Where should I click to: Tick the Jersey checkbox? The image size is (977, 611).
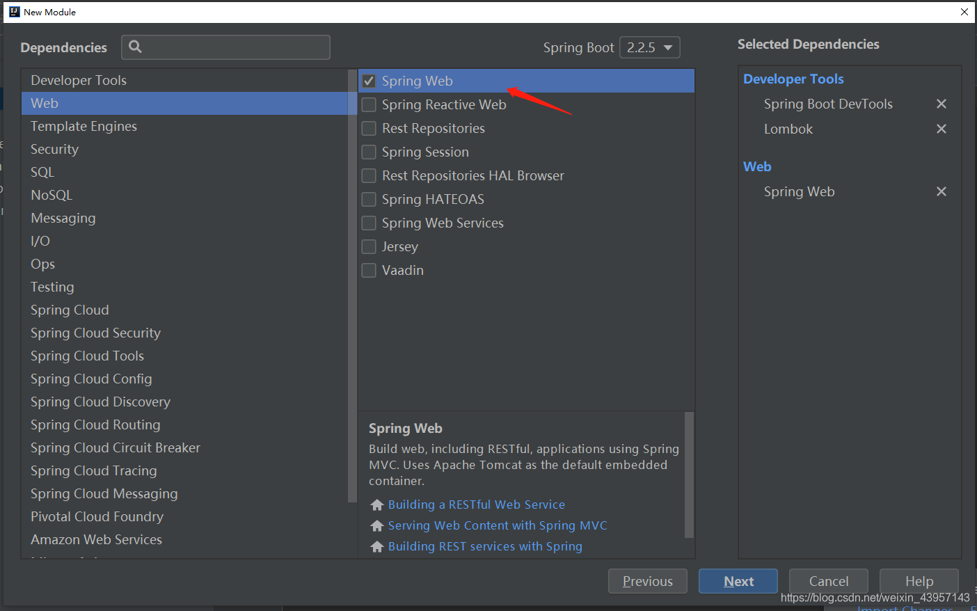(370, 246)
